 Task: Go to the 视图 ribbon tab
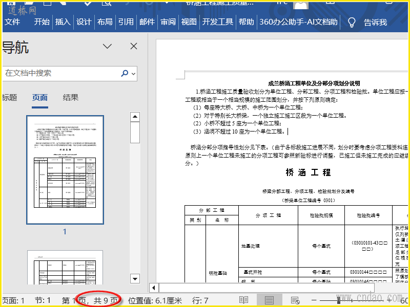189,22
